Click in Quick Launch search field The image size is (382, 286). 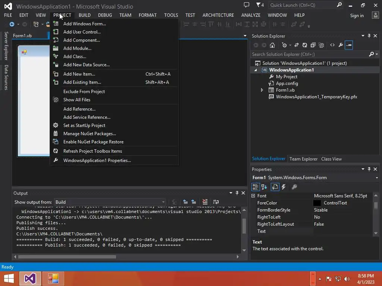302,5
